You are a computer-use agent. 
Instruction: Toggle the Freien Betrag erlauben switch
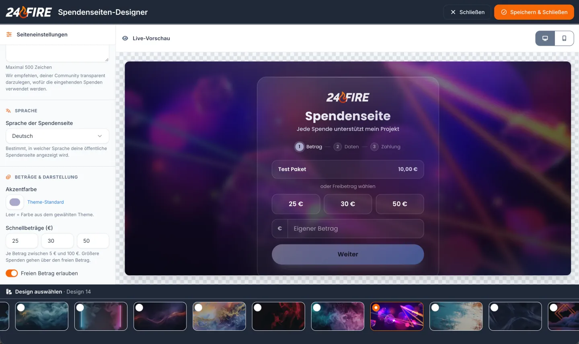[12, 273]
